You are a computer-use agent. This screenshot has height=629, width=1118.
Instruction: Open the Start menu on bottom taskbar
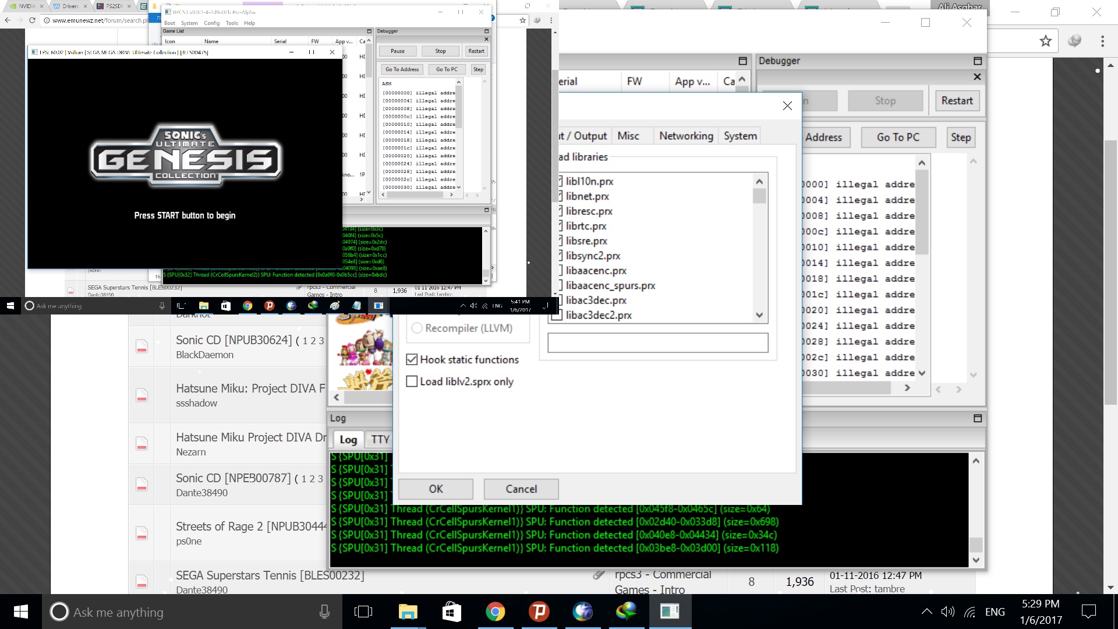pyautogui.click(x=21, y=612)
